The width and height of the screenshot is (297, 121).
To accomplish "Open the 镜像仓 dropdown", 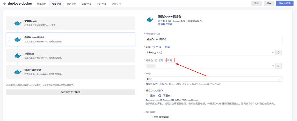I will click(x=211, y=66).
